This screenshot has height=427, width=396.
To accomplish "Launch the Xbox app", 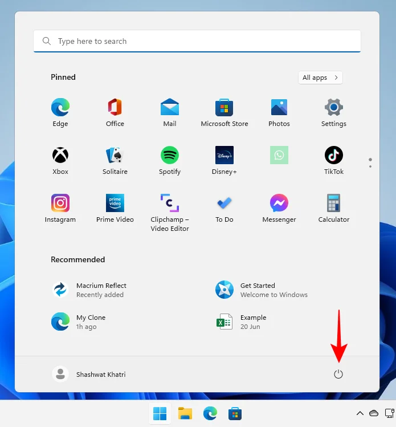I will [x=60, y=160].
